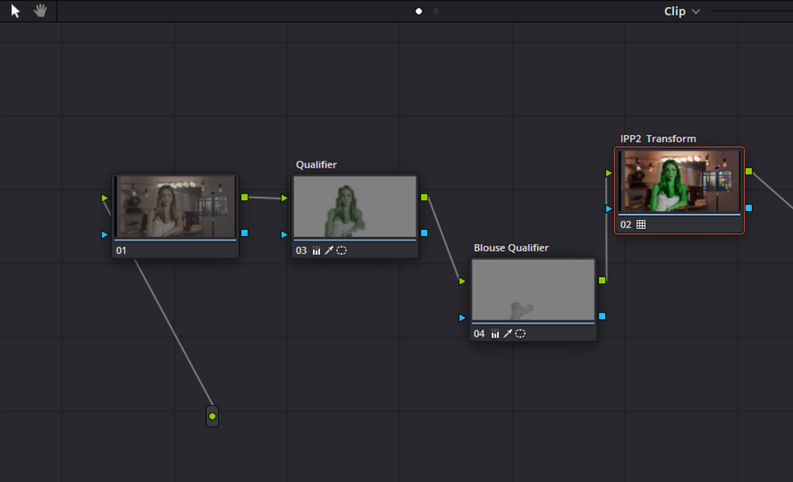The height and width of the screenshot is (482, 793).
Task: Select the Blouse Qualifier node thumbnail
Action: 533,290
